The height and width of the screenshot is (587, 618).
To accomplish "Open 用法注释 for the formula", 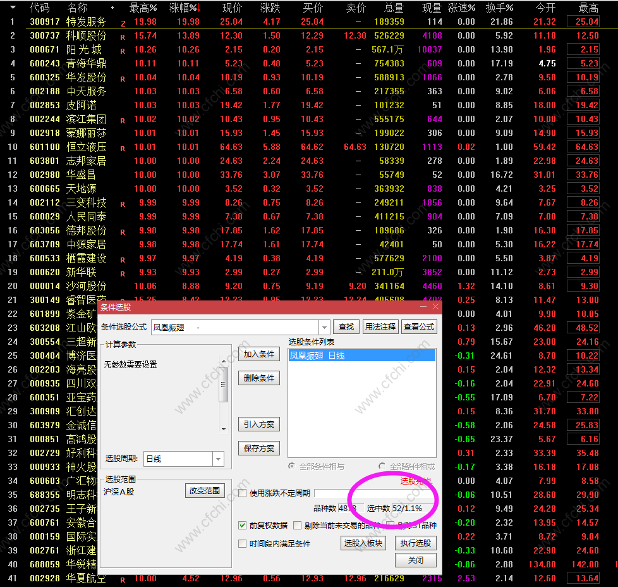I will 380,327.
